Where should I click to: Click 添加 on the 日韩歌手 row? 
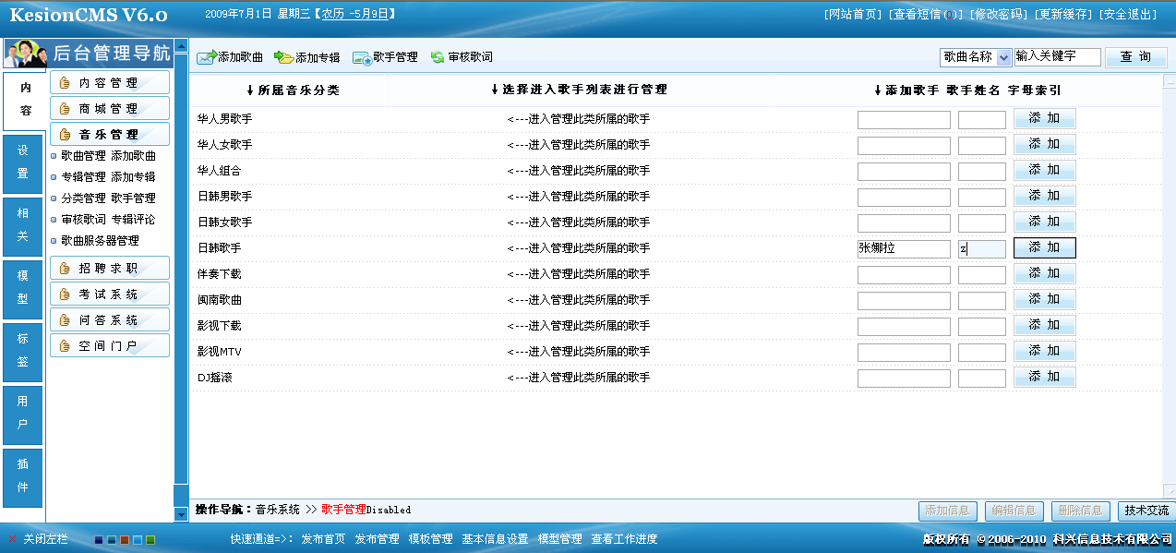tap(1044, 247)
